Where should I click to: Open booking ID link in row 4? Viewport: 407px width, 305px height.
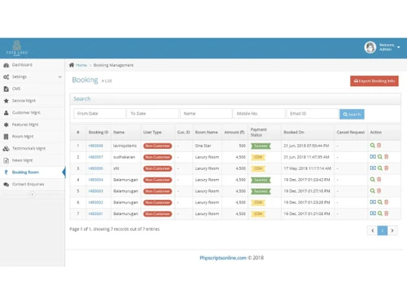pos(96,180)
